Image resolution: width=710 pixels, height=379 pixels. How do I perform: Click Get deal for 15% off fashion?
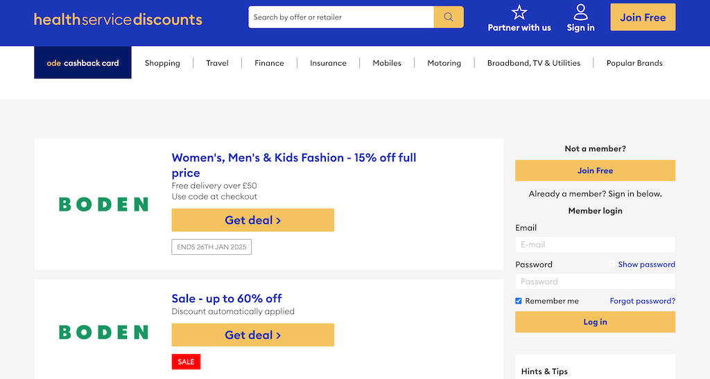point(252,220)
